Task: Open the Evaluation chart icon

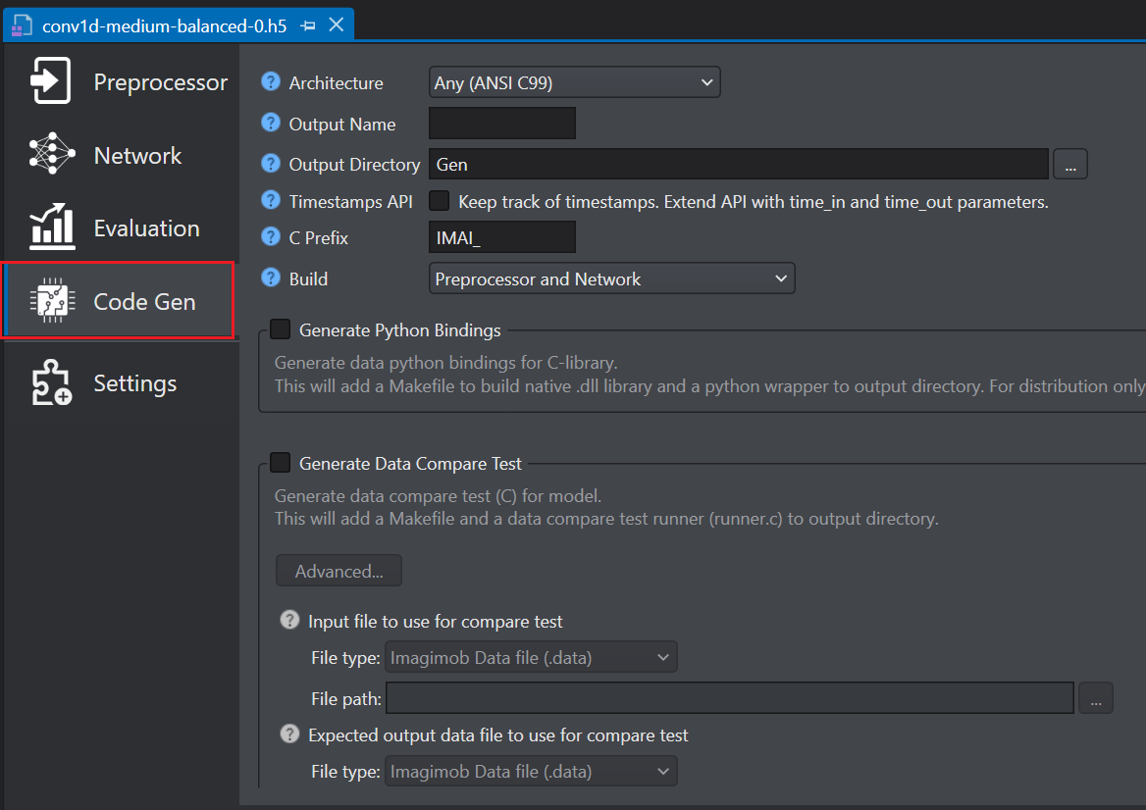Action: [x=52, y=227]
